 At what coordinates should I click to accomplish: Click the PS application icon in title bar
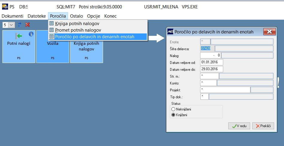point(5,7)
